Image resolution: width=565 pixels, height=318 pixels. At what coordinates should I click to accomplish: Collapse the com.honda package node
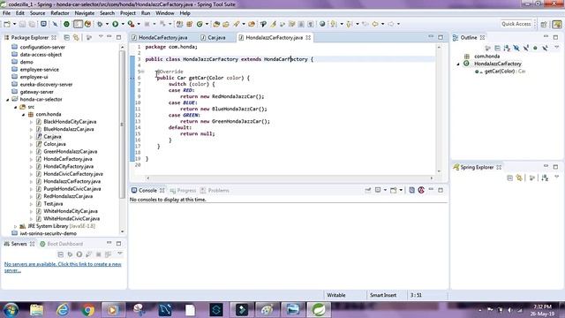coord(24,114)
